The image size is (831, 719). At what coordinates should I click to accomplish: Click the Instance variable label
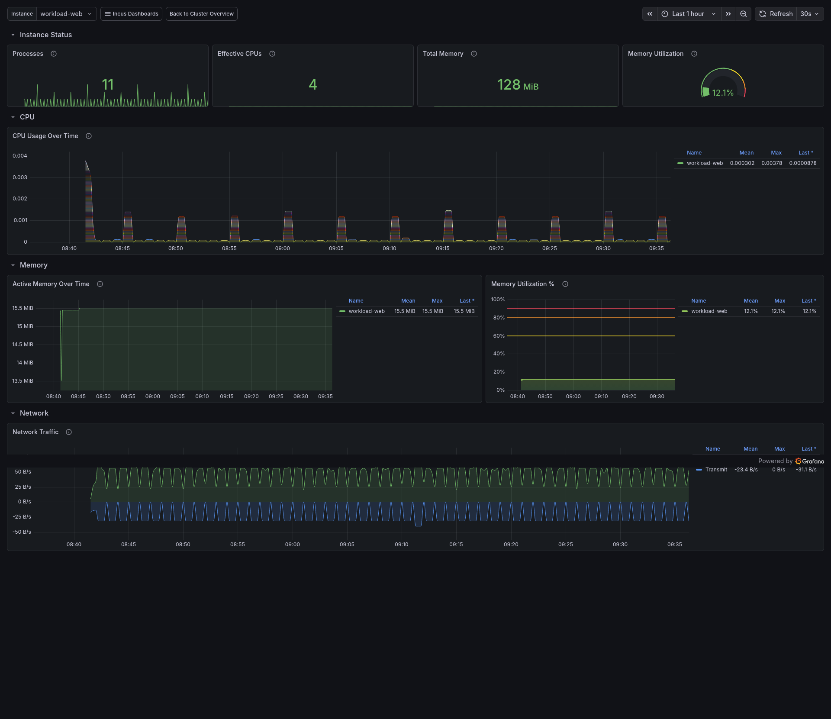(x=22, y=14)
